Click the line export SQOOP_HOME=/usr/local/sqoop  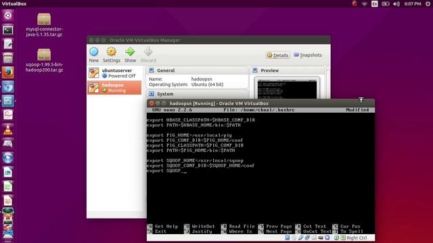(196, 161)
